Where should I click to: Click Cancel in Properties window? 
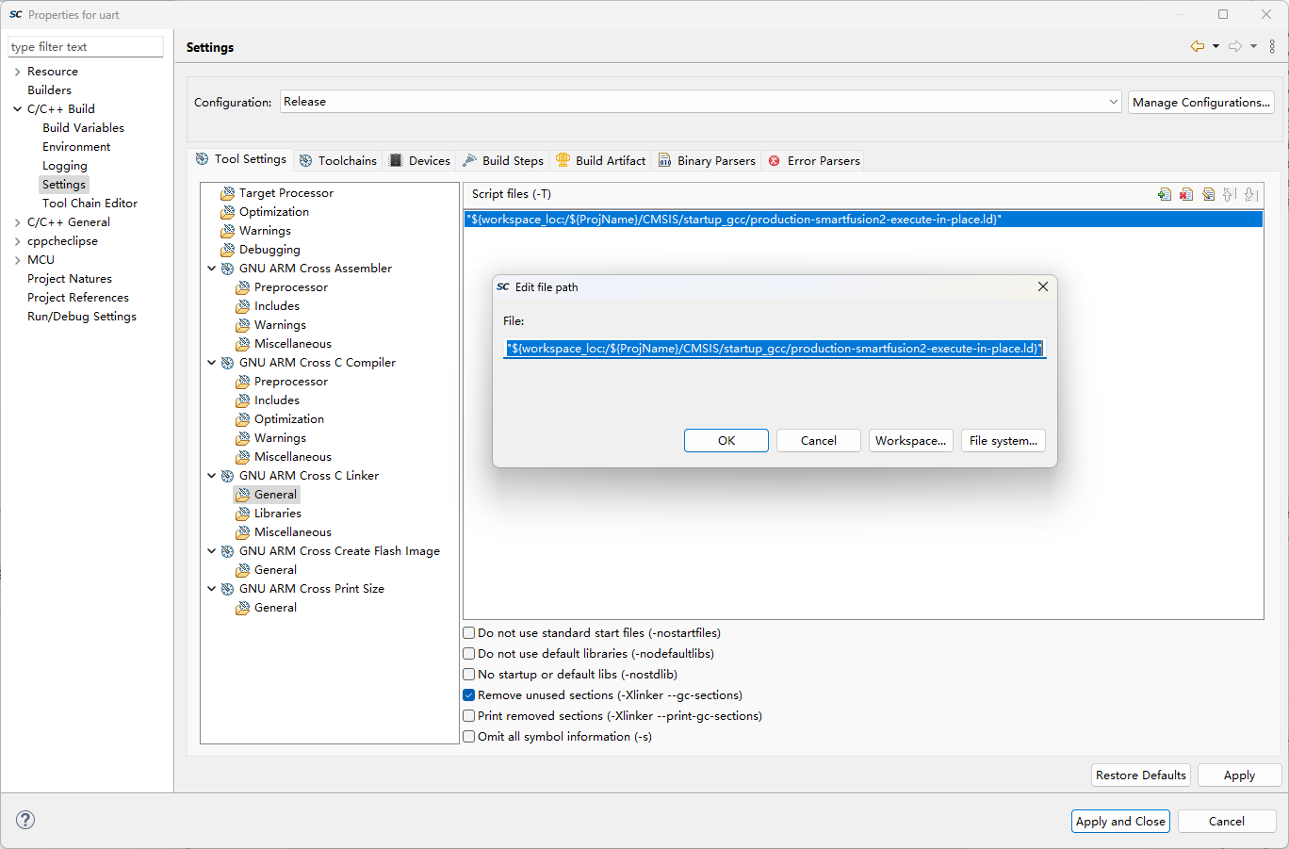coord(1227,822)
